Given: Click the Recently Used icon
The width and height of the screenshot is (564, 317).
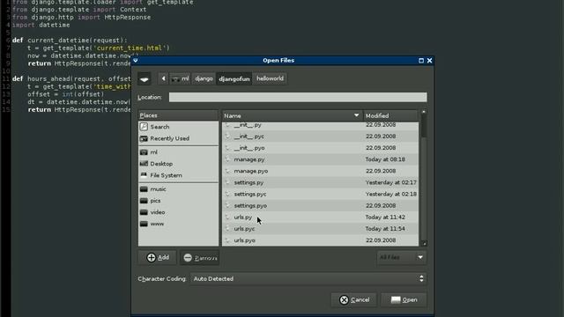Looking at the screenshot, I should [144, 138].
